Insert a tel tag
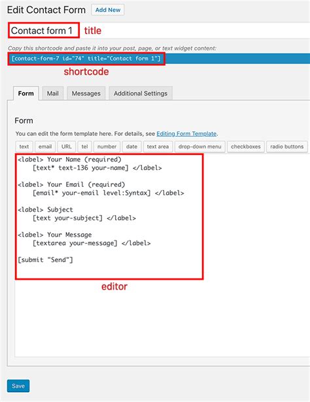The height and width of the screenshot is (402, 310). point(84,146)
